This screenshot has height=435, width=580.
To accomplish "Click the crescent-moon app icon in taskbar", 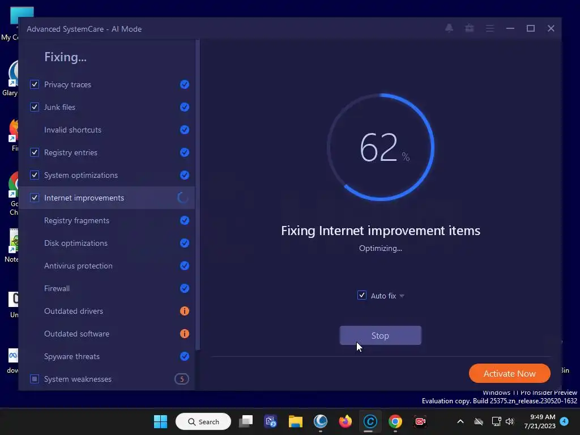I will [x=321, y=421].
